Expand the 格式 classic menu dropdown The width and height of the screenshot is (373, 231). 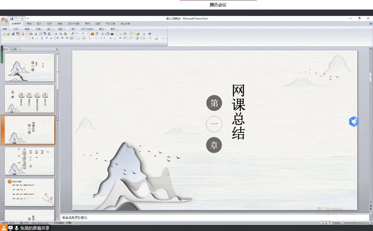61,29
